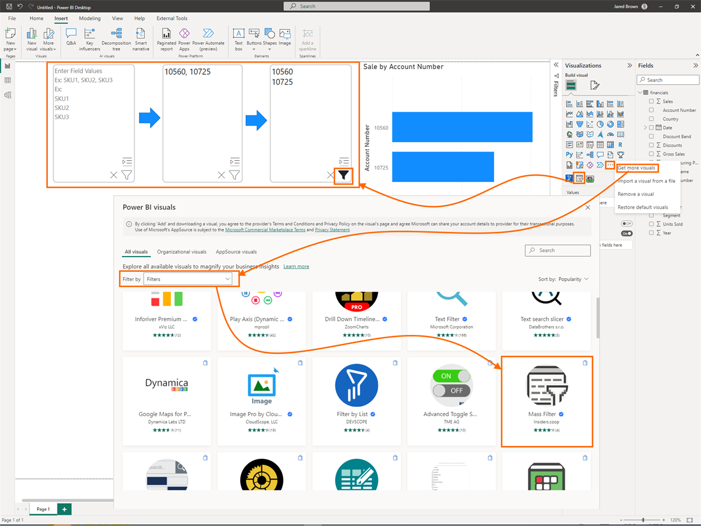701x526 pixels.
Task: Click the search field in Power BI visuals dialog
Action: tap(558, 250)
